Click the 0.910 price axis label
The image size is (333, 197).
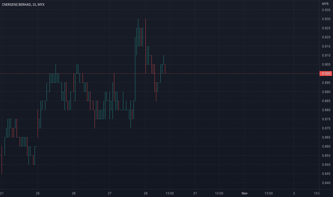click(x=326, y=56)
